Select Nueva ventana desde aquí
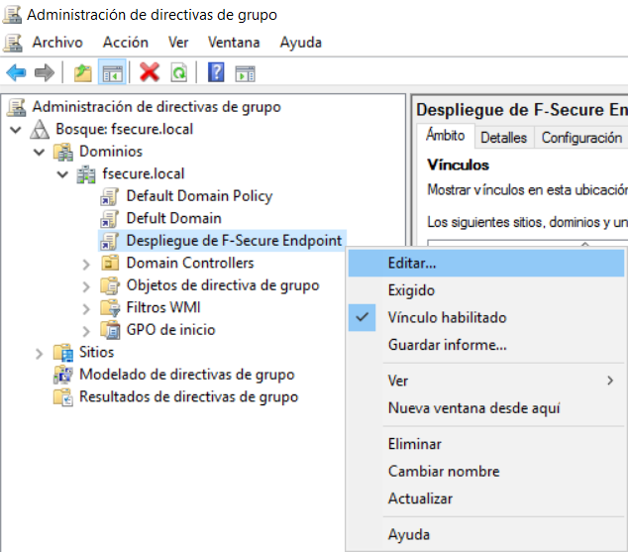Image resolution: width=628 pixels, height=552 pixels. coord(486,408)
